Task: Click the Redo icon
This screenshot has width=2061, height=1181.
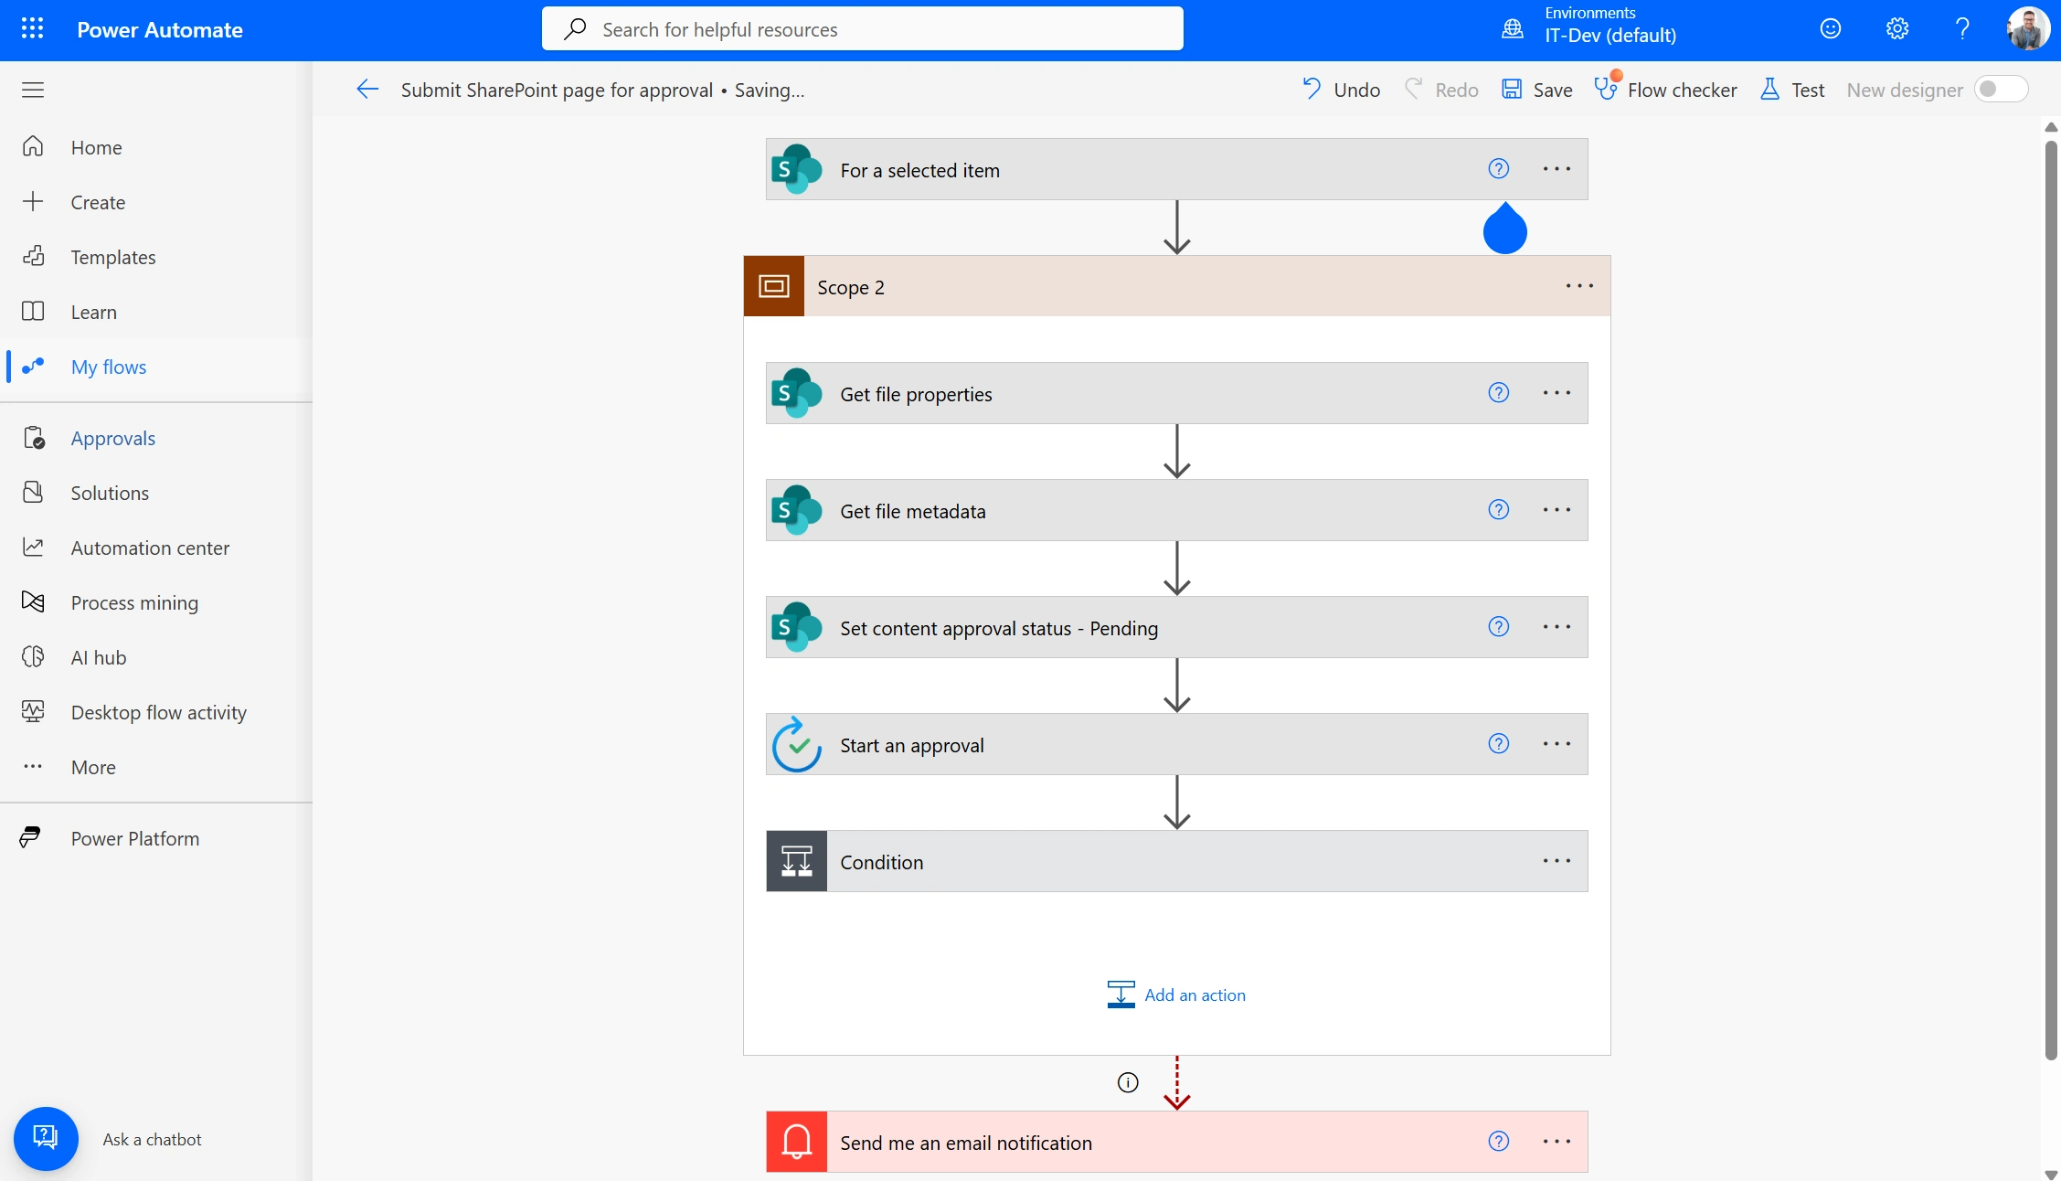Action: pyautogui.click(x=1415, y=89)
